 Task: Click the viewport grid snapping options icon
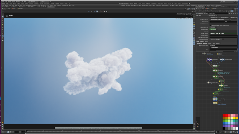pyautogui.click(x=3, y=11)
